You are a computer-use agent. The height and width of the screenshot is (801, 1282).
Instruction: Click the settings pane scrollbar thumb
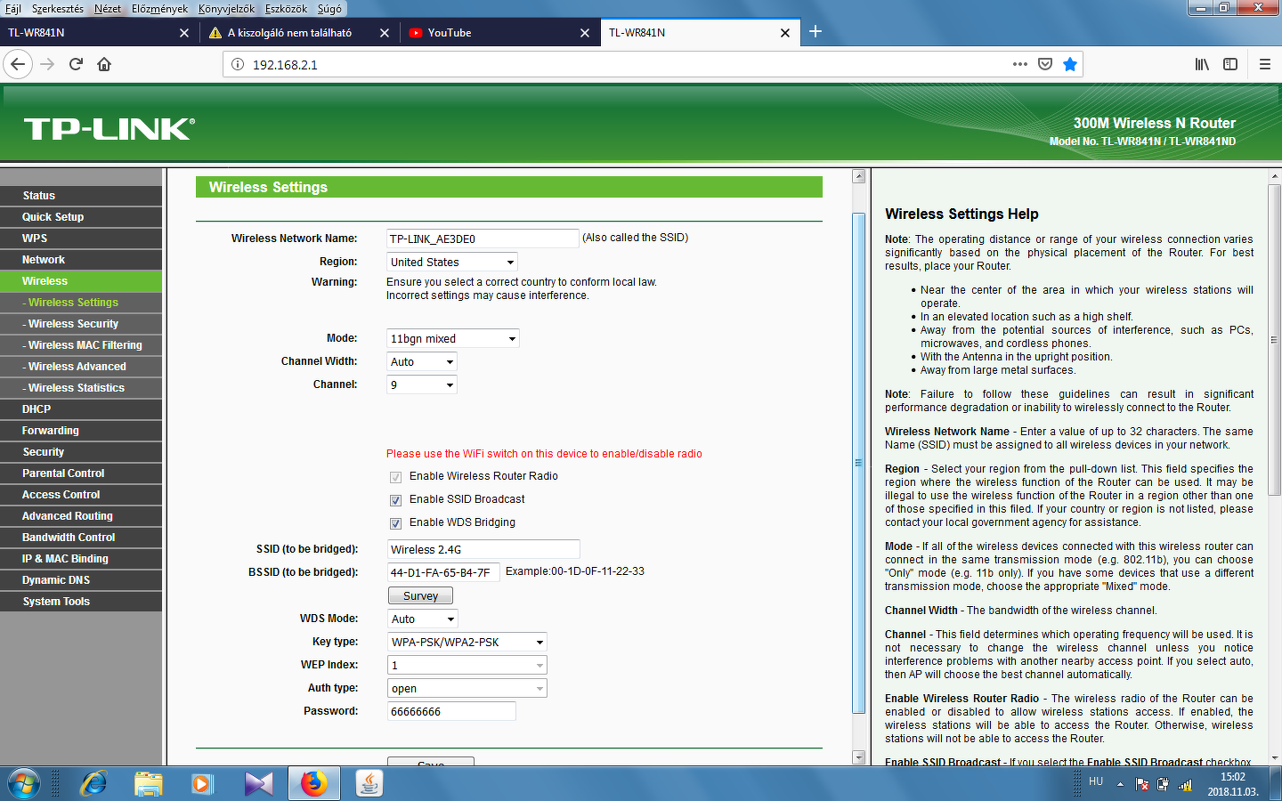(x=859, y=463)
